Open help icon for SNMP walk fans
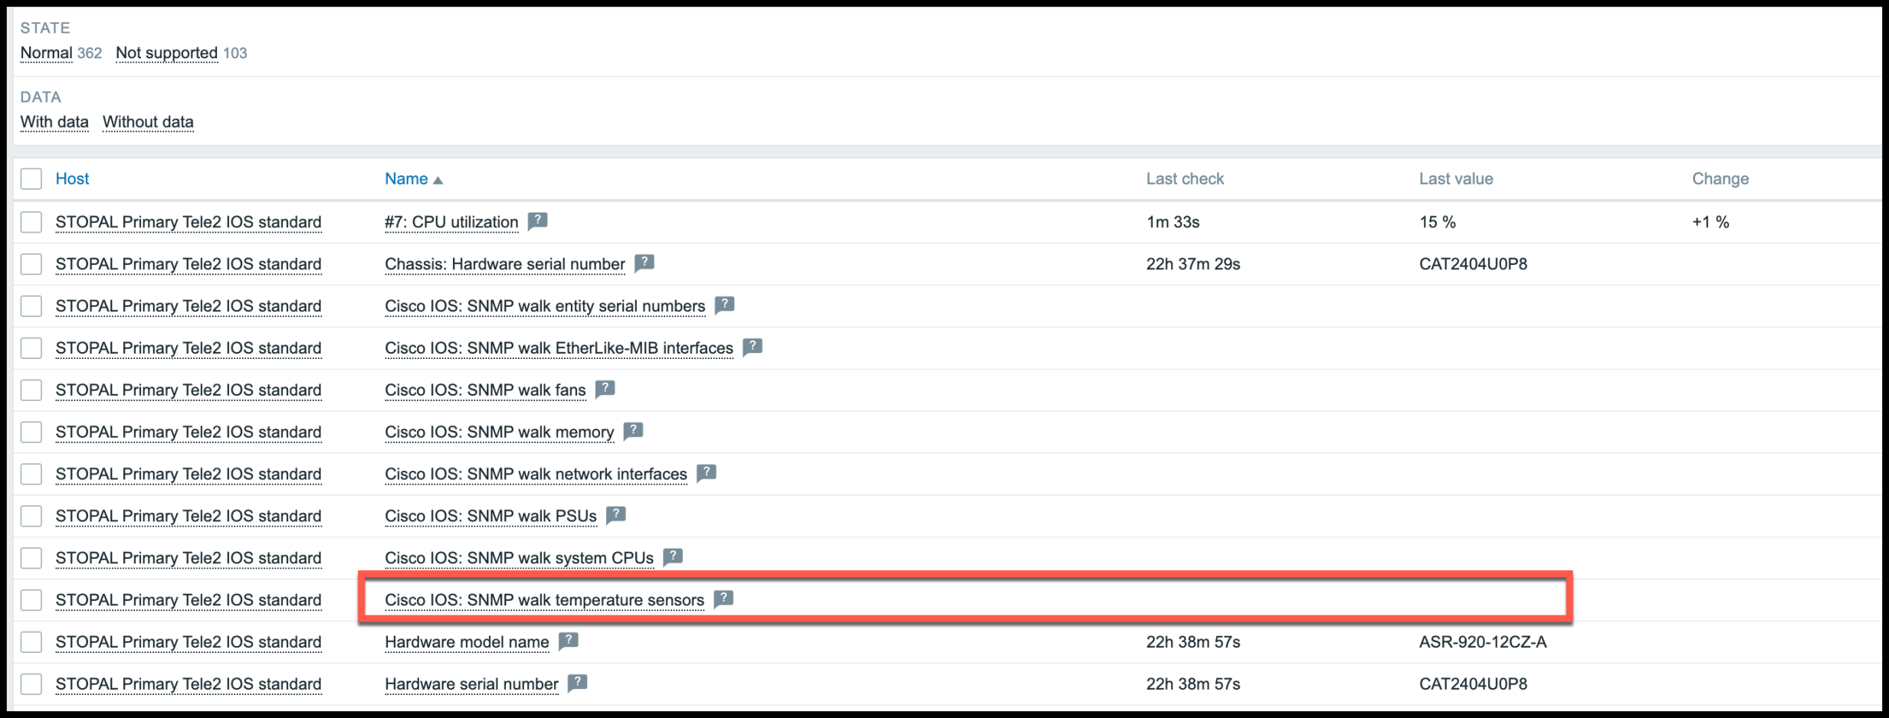 605,389
